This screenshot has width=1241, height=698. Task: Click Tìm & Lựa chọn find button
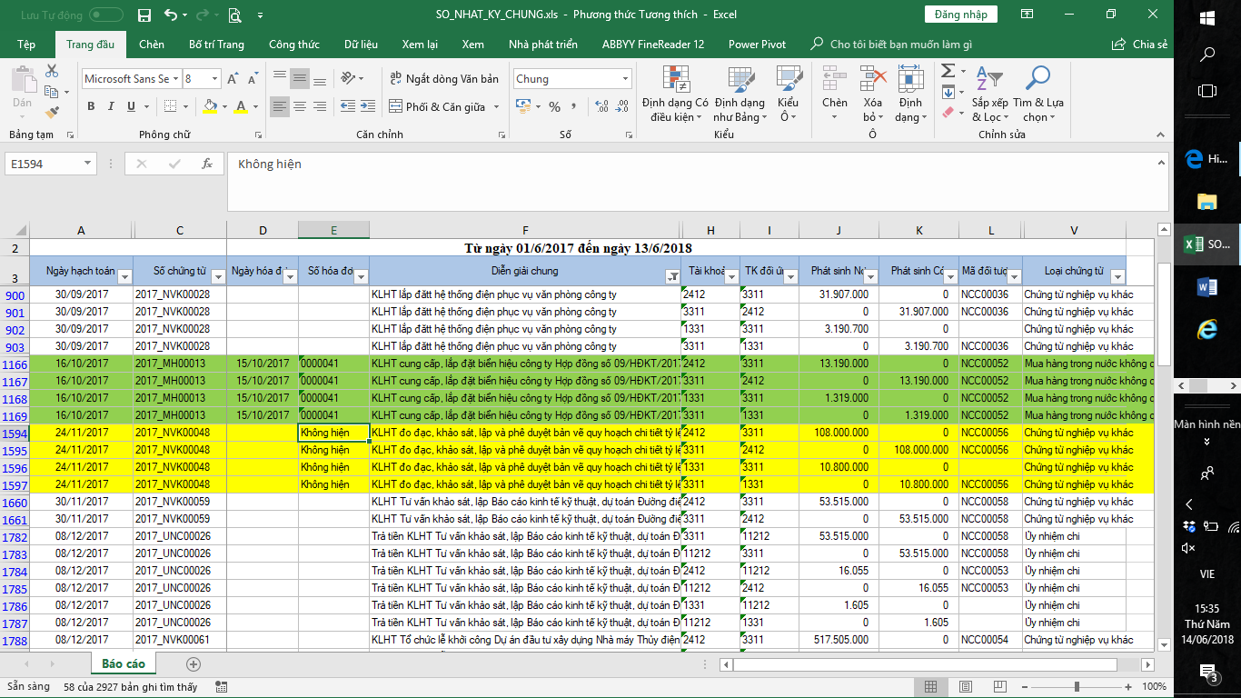point(1038,95)
